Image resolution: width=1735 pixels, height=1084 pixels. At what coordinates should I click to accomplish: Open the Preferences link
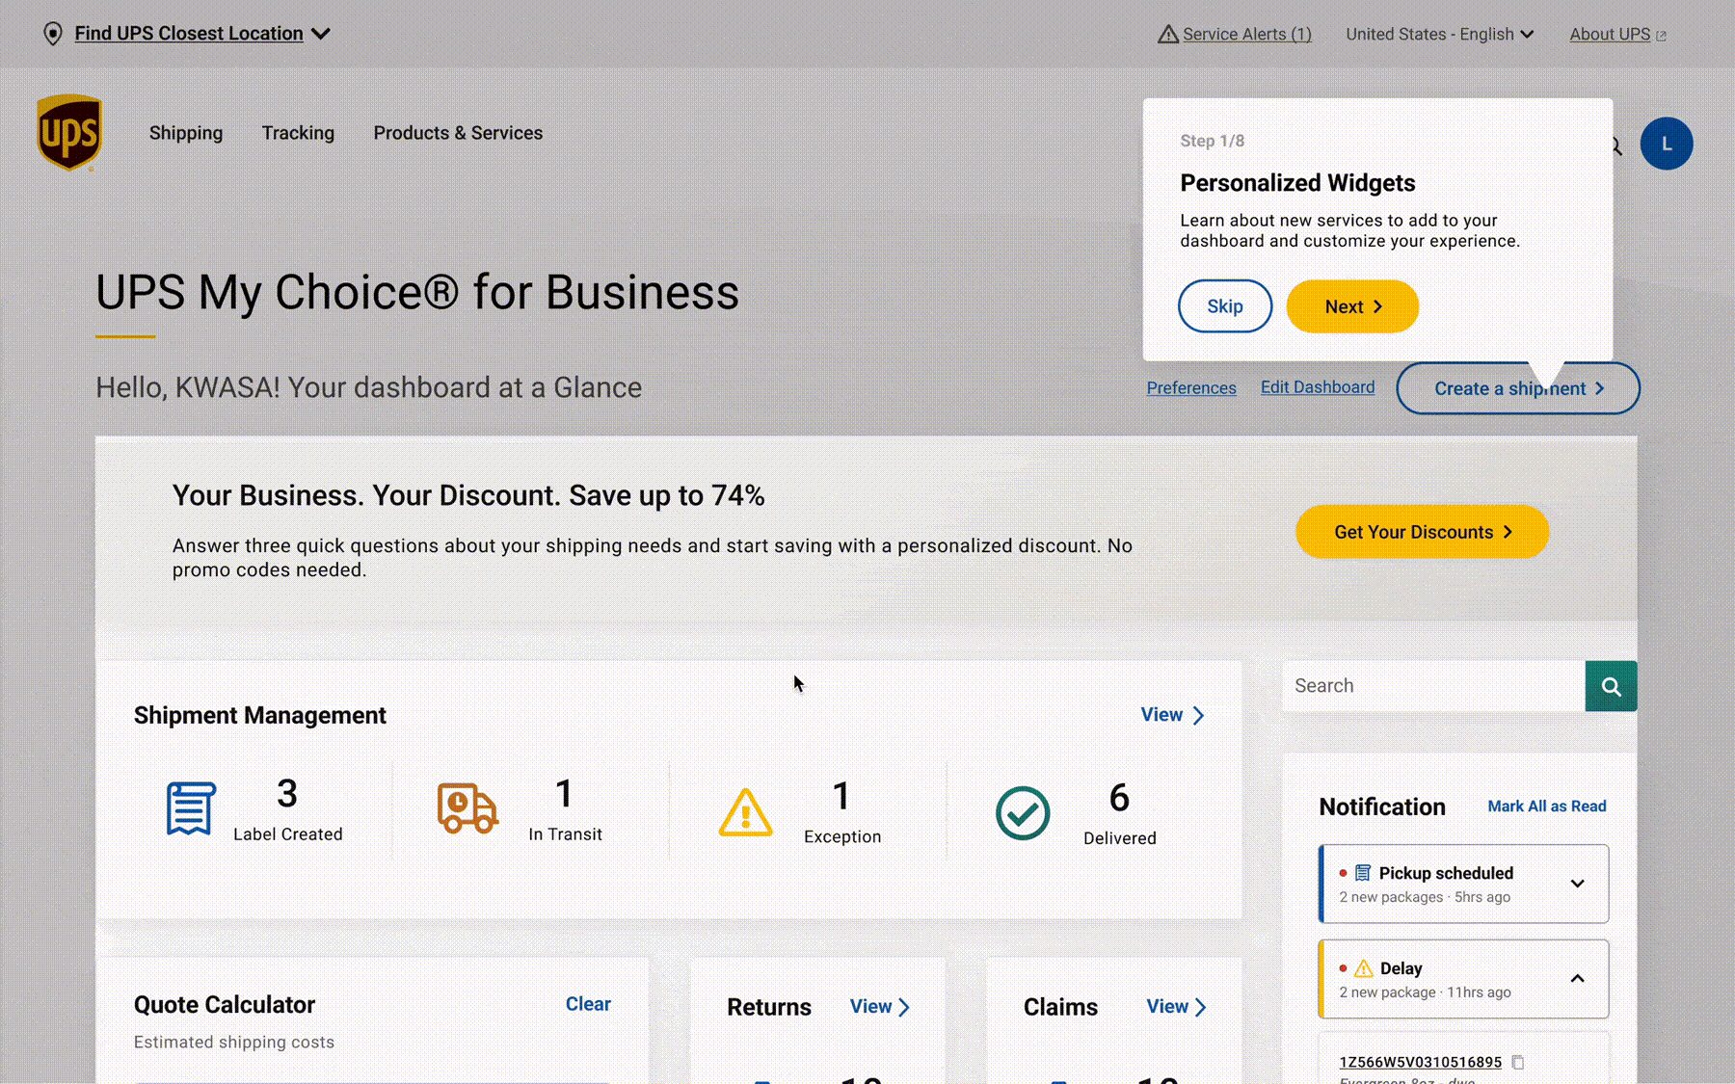(1191, 388)
